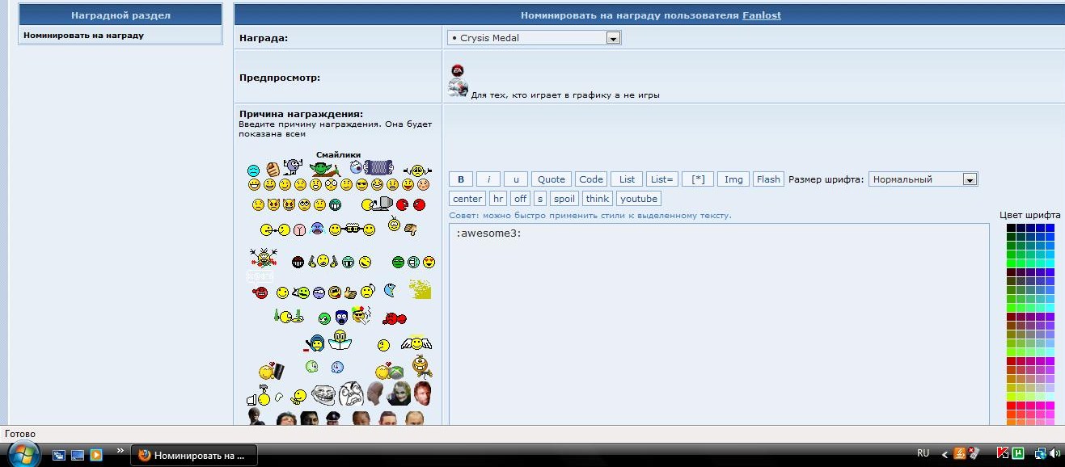Click the Img tag button
The height and width of the screenshot is (467, 1065).
733,179
